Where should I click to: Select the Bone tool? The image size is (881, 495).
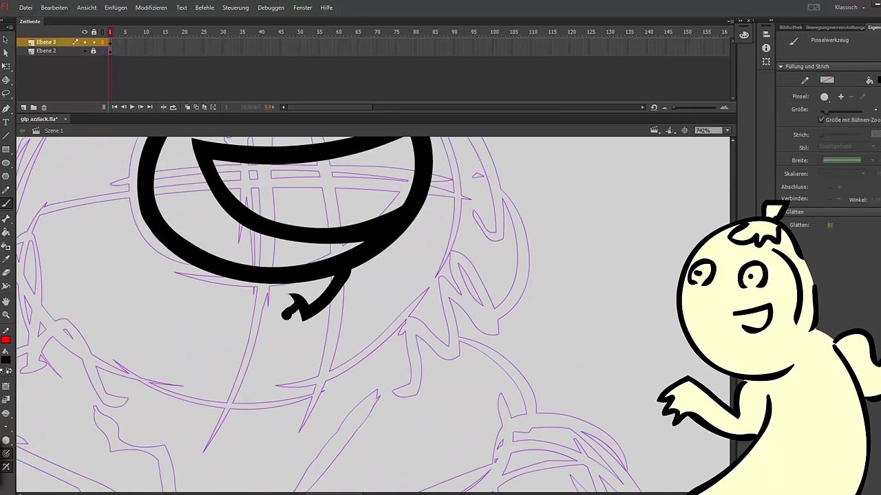(6, 219)
